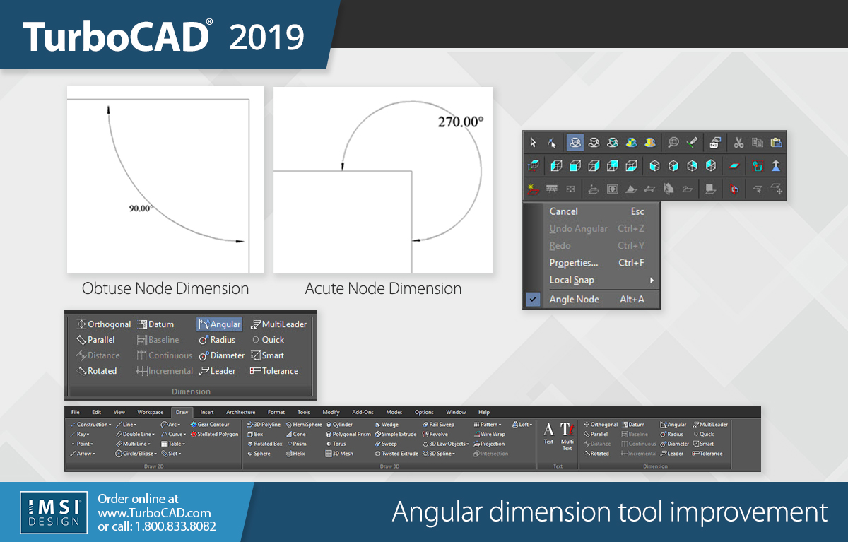
Task: Click the Sphere tool in Draw 3D
Action: tap(259, 454)
